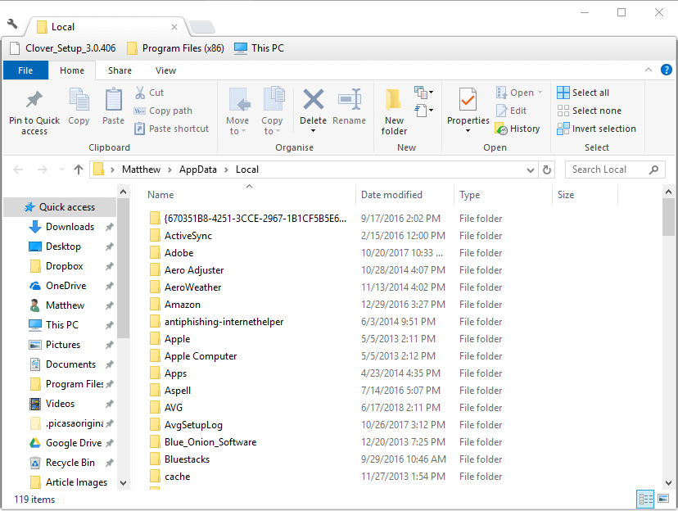Expand the Open button dropdown arrow
Screen dimensions: 678x511
[540, 93]
